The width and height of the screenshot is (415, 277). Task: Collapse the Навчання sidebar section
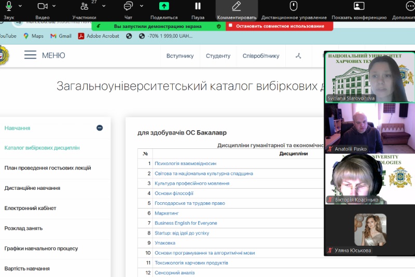point(100,128)
